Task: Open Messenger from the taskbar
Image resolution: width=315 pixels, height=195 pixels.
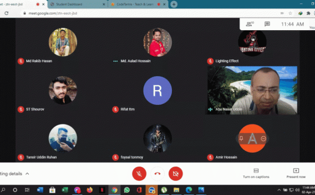Action: [77, 190]
